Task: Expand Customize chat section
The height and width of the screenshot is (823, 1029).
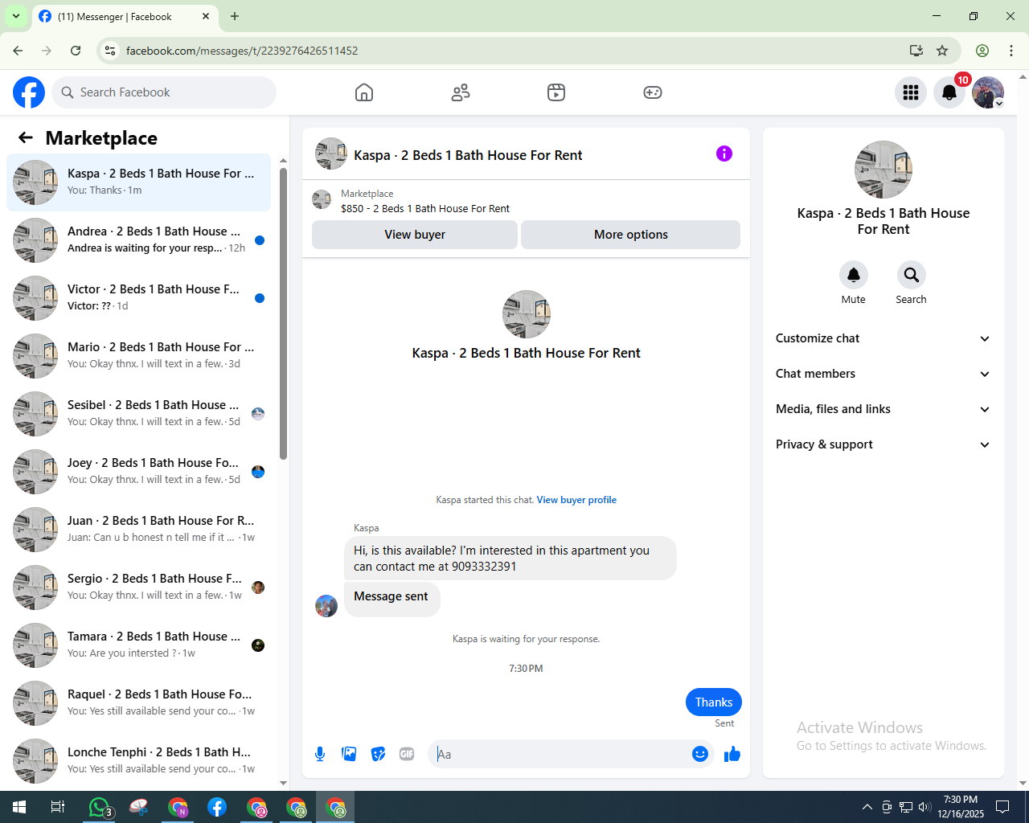Action: coord(883,338)
